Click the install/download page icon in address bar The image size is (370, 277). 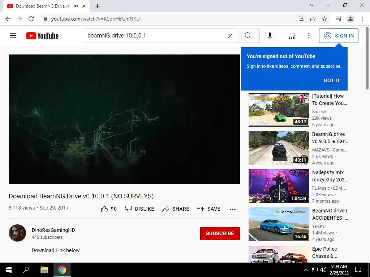(x=301, y=19)
